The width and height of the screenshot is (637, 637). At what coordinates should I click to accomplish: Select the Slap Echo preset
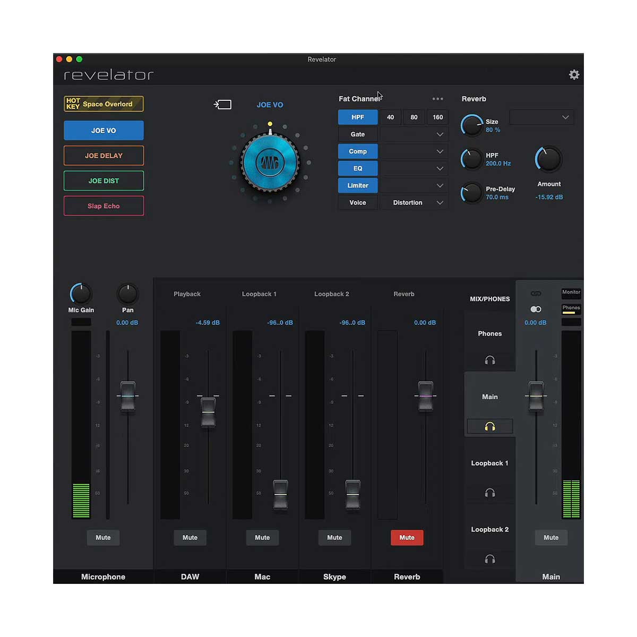click(x=104, y=206)
